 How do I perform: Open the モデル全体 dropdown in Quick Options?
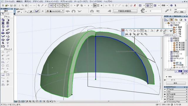point(176,94)
